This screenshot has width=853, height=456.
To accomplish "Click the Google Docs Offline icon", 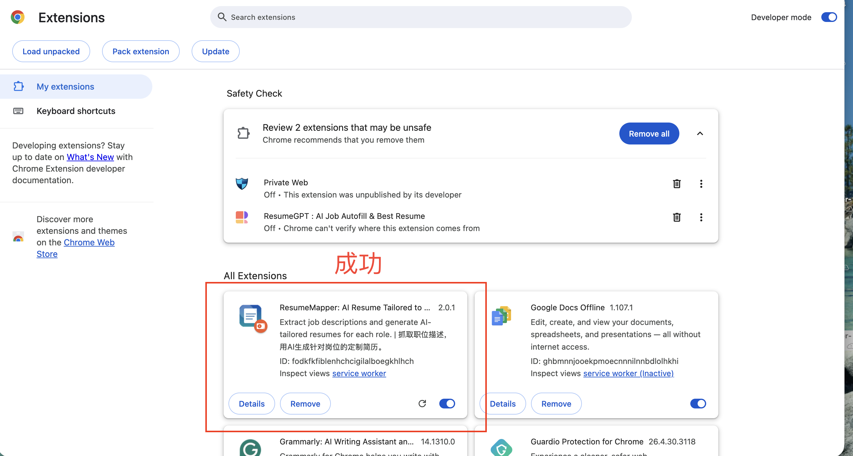I will [x=501, y=316].
